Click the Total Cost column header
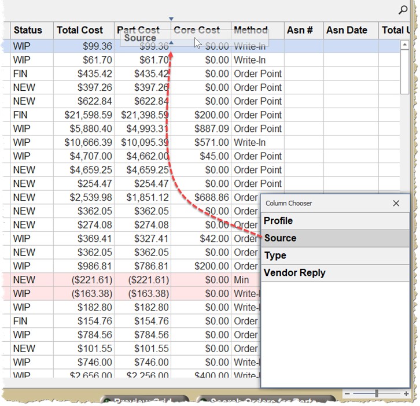This screenshot has width=420, height=406. tap(80, 31)
